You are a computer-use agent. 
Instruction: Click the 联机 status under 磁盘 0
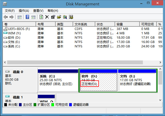tap(8, 83)
